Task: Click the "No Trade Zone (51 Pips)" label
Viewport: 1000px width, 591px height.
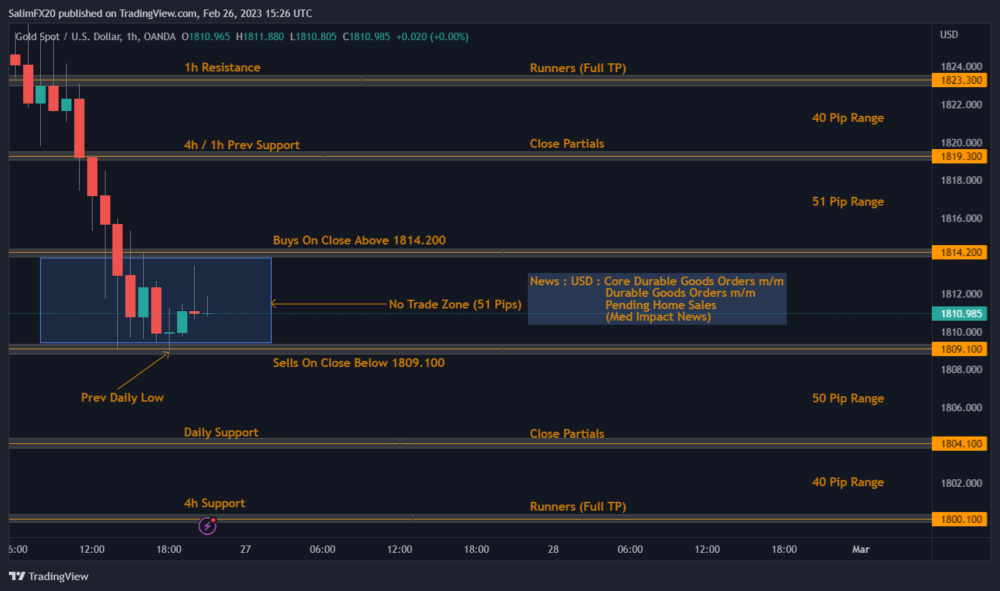Action: [454, 304]
